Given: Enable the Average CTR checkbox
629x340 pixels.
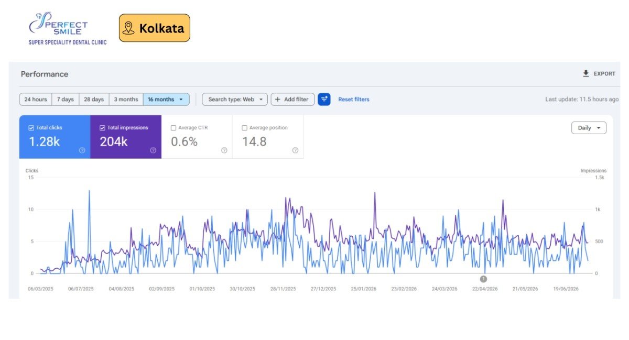Looking at the screenshot, I should pyautogui.click(x=173, y=128).
